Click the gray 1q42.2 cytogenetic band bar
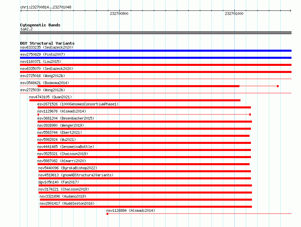 [156, 33]
